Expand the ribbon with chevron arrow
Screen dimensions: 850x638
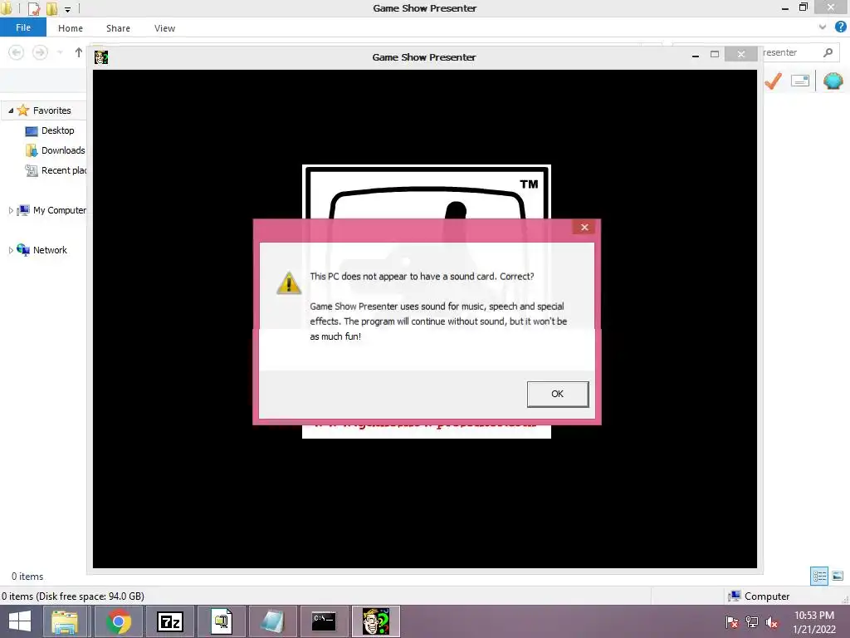pos(823,27)
